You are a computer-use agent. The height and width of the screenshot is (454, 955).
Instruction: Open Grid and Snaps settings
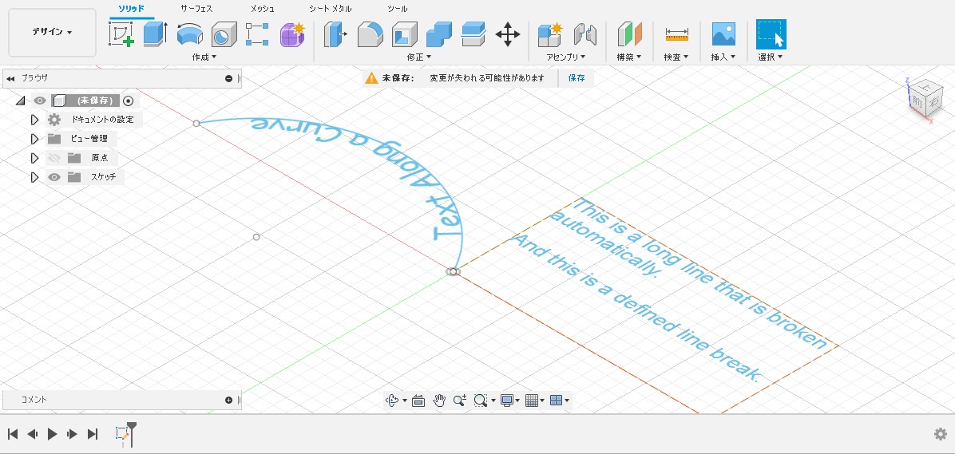pyautogui.click(x=531, y=401)
